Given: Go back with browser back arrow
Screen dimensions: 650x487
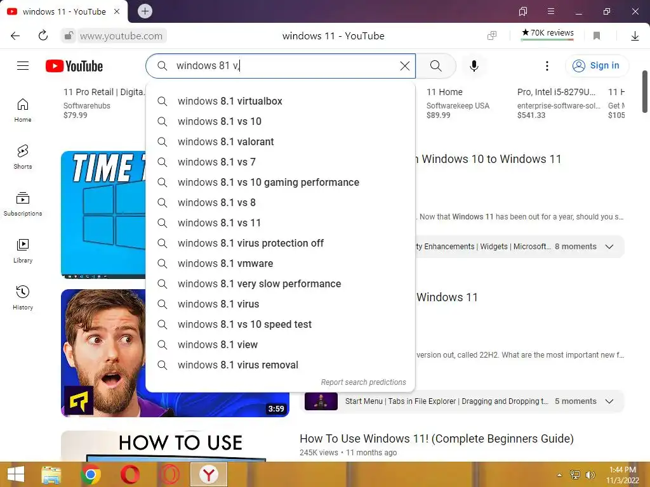Looking at the screenshot, I should point(15,36).
